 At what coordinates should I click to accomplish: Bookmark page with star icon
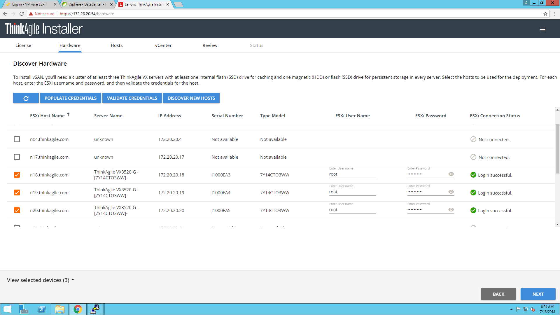(545, 14)
